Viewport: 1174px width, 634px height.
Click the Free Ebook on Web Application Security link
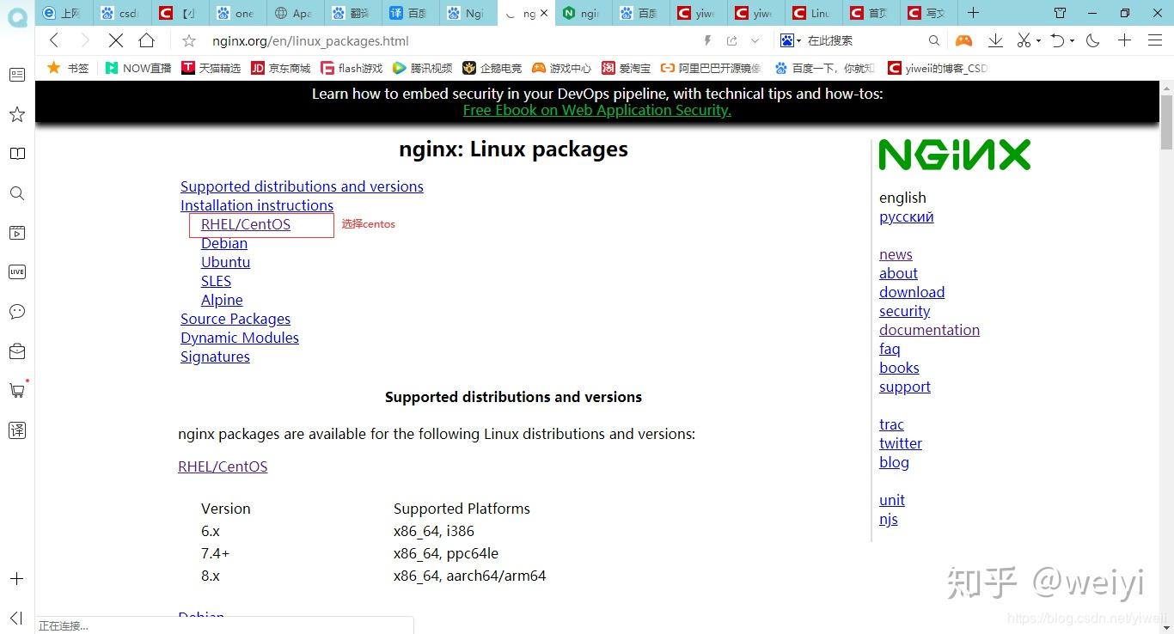click(x=596, y=110)
